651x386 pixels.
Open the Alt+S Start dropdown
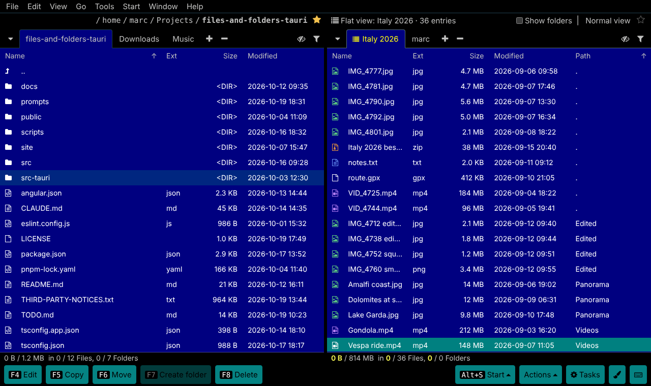485,375
